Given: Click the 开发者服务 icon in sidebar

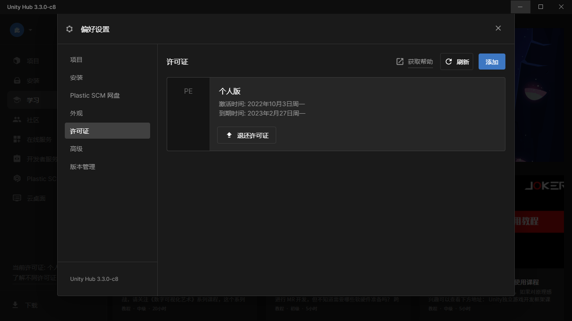Looking at the screenshot, I should [17, 159].
